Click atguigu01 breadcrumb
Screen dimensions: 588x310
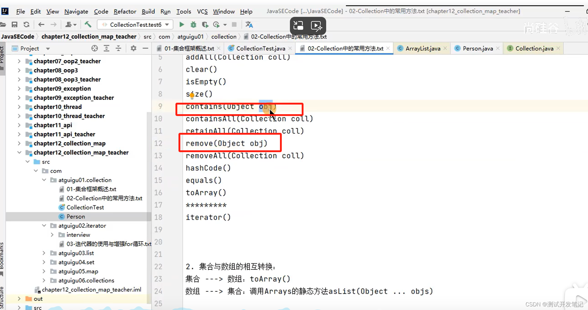tap(190, 36)
